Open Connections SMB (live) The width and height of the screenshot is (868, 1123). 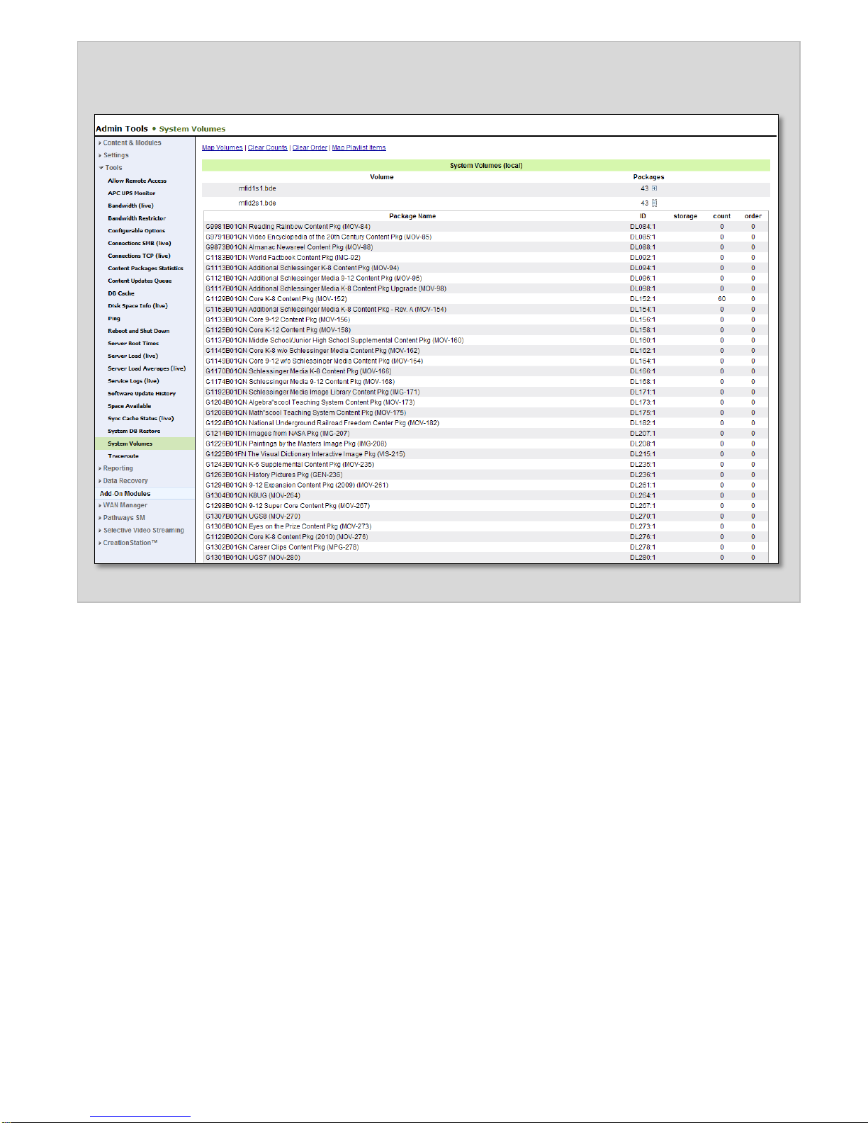pos(140,244)
